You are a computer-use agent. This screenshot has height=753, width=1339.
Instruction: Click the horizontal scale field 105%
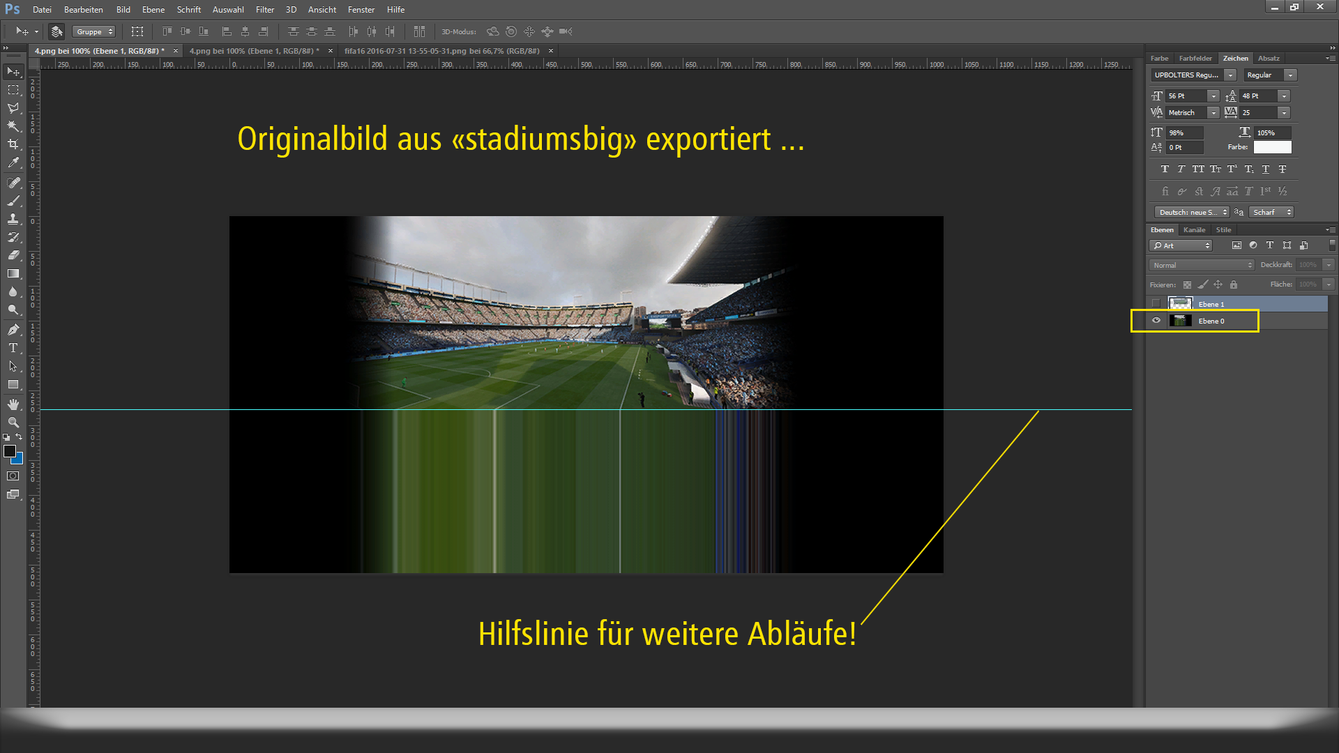(1273, 133)
